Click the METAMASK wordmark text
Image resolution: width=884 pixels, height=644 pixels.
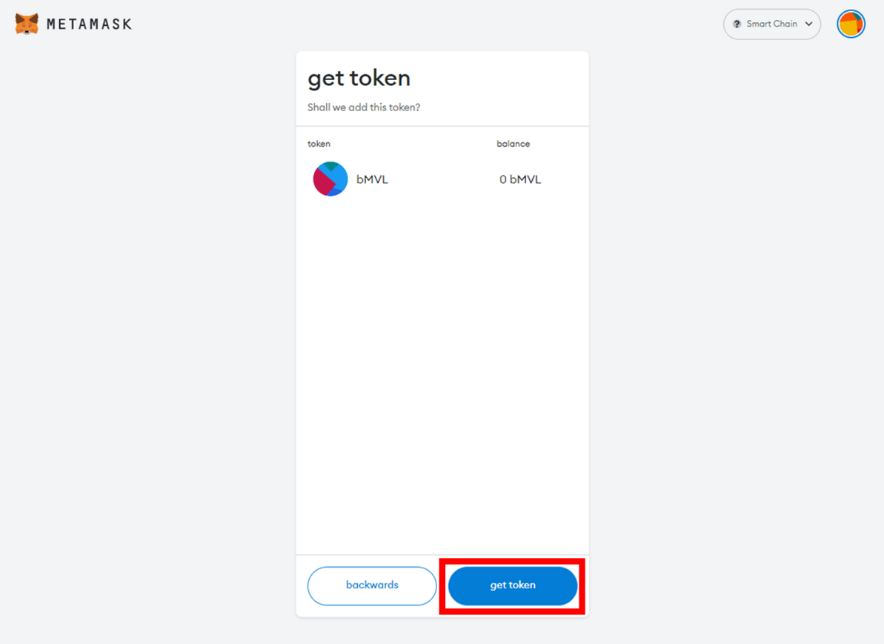(89, 24)
